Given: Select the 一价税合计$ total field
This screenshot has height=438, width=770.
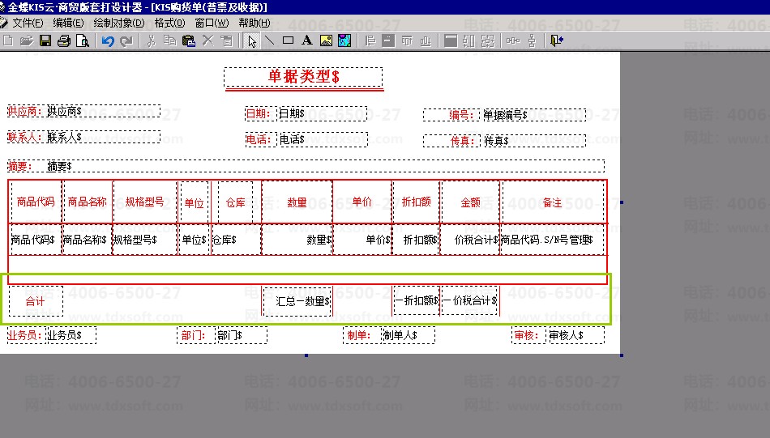Looking at the screenshot, I should coord(470,300).
